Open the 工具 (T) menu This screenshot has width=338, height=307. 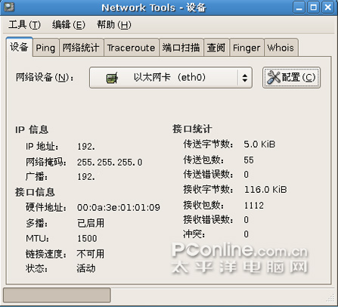24,25
